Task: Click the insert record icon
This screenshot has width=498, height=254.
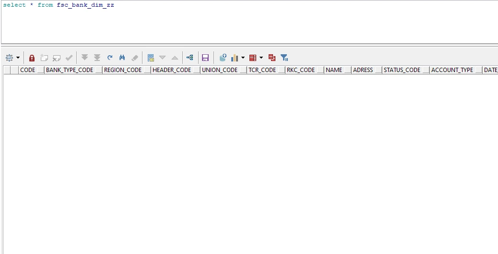Action: 44,58
